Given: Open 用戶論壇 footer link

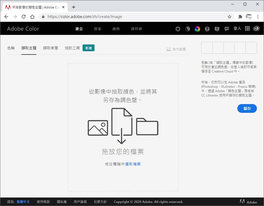Looking at the screenshot, I should tap(80, 202).
